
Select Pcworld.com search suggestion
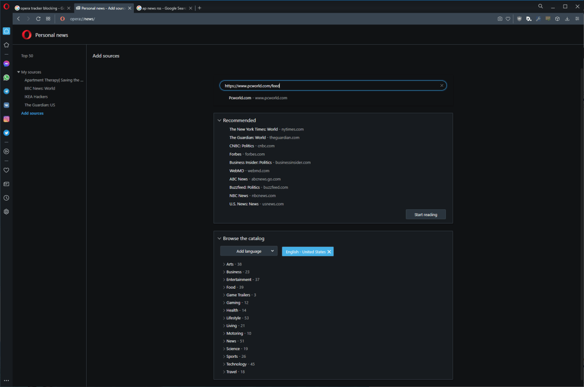tap(258, 98)
